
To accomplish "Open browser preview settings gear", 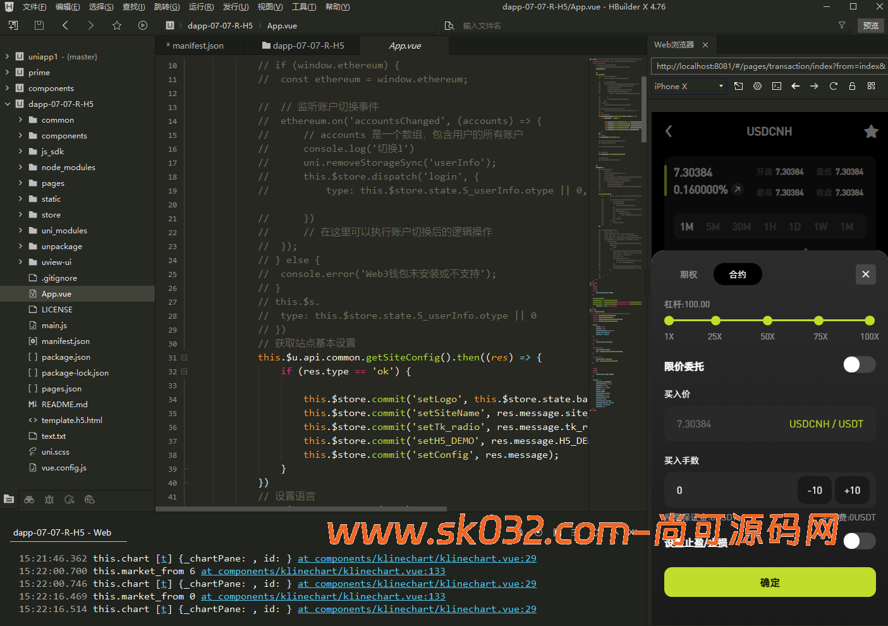I will click(757, 86).
